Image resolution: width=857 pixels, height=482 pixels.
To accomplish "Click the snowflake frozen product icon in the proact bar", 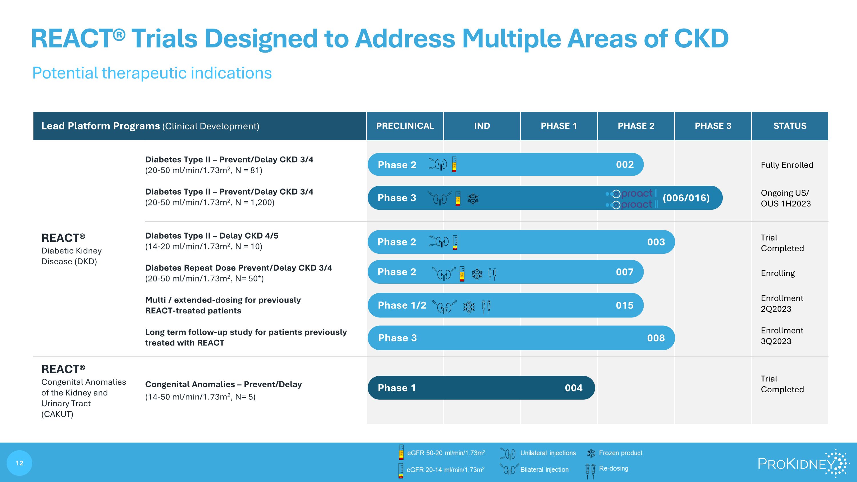I will (473, 199).
